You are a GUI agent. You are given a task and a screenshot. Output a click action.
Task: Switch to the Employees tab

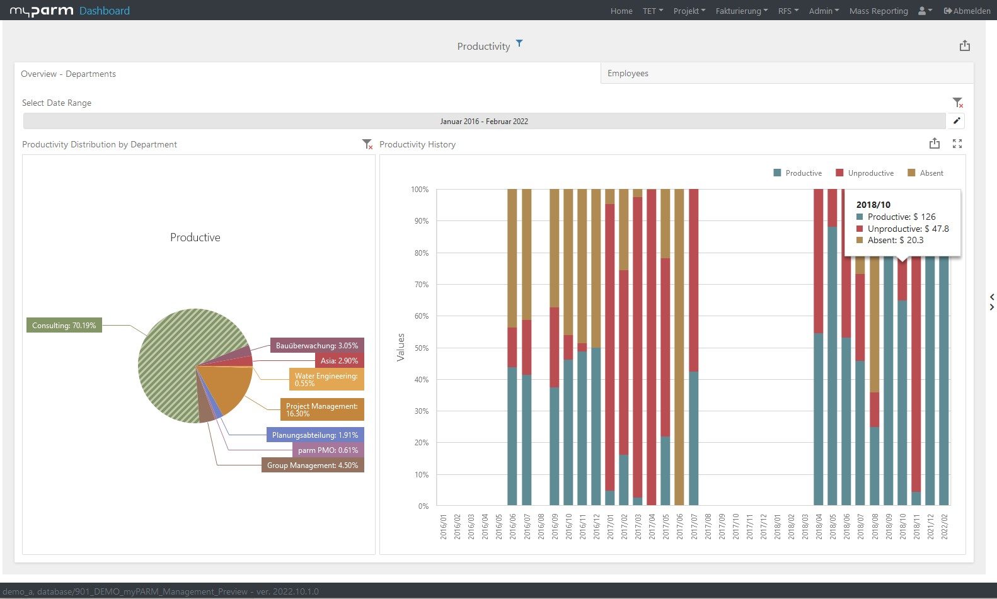tap(628, 74)
